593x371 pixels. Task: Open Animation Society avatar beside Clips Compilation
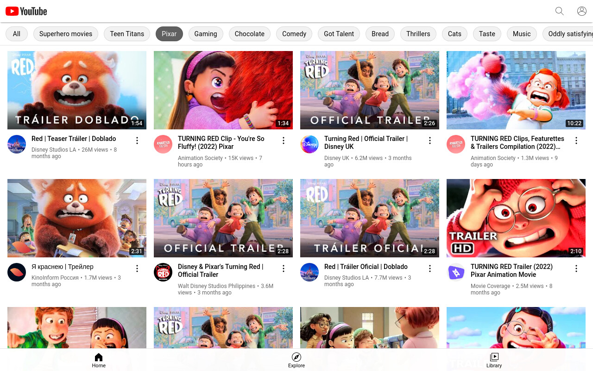click(x=456, y=144)
